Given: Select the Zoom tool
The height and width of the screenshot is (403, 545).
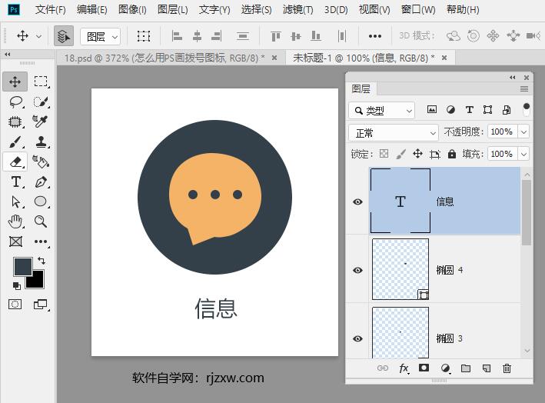Looking at the screenshot, I should coord(41,221).
